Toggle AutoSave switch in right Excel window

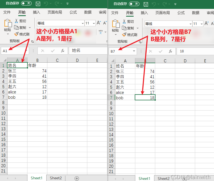click(134, 4)
